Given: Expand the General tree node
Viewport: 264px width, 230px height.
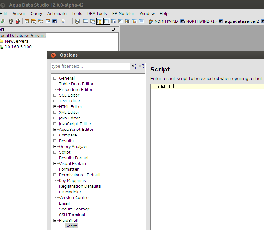Looking at the screenshot, I should coord(55,78).
